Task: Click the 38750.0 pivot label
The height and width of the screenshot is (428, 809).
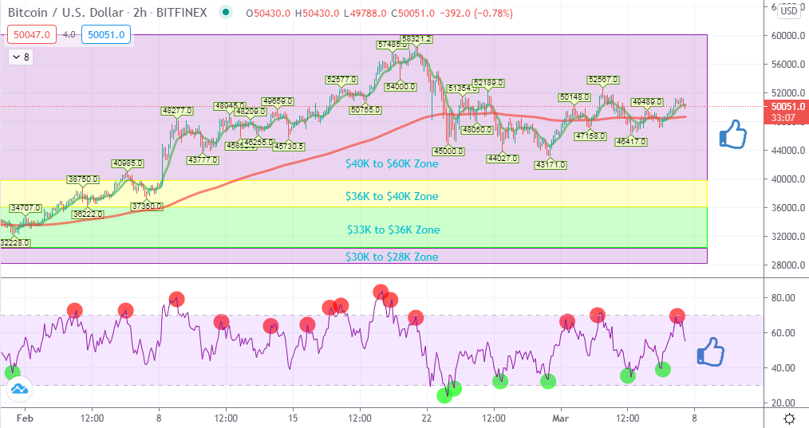Action: 83,179
